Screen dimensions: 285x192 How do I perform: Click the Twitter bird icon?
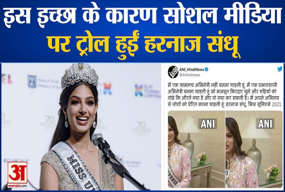click(280, 69)
